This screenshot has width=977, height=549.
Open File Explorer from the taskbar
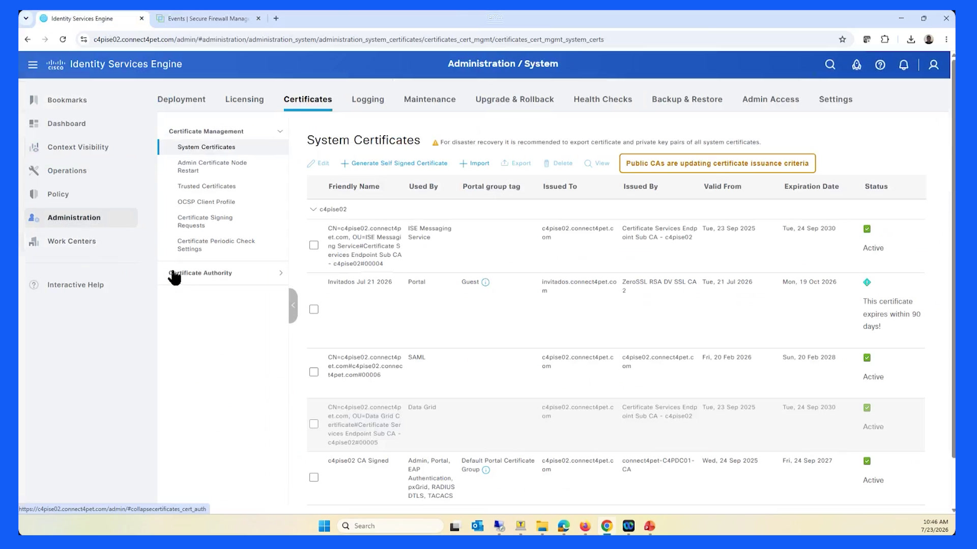[542, 526]
